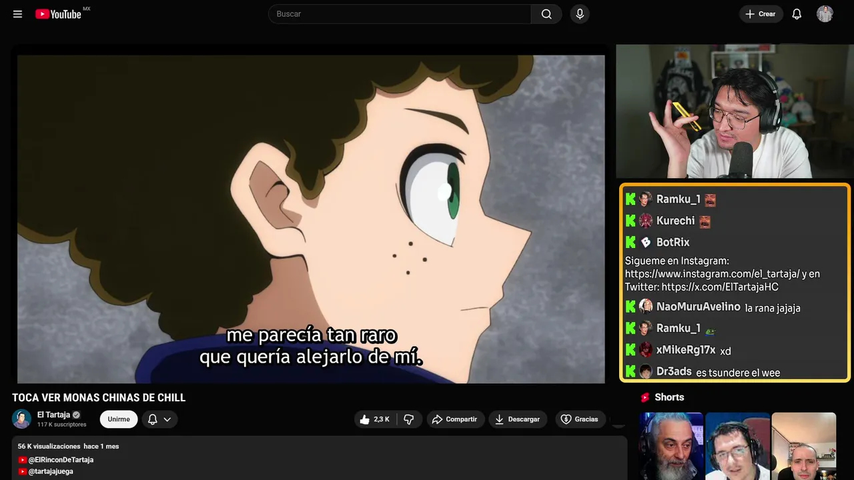Send thanks with the Gracias button
Viewport: 854px width, 480px height.
580,419
